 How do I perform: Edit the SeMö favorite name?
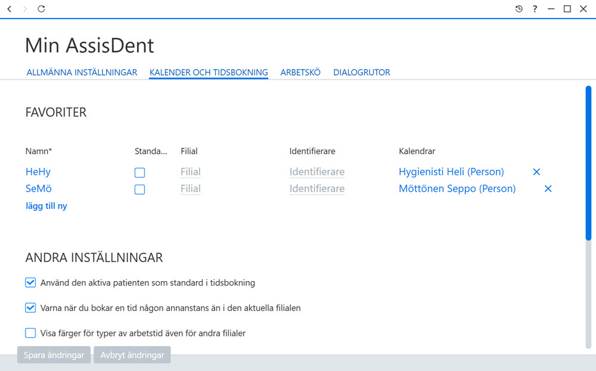[x=38, y=188]
